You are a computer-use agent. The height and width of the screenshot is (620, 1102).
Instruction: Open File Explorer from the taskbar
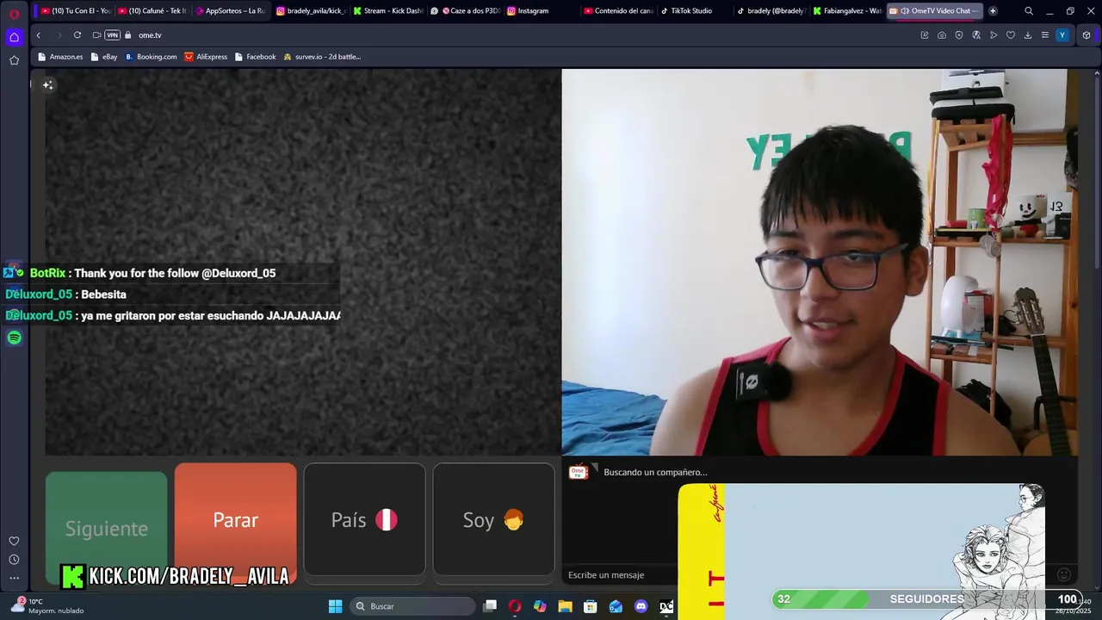pos(565,606)
